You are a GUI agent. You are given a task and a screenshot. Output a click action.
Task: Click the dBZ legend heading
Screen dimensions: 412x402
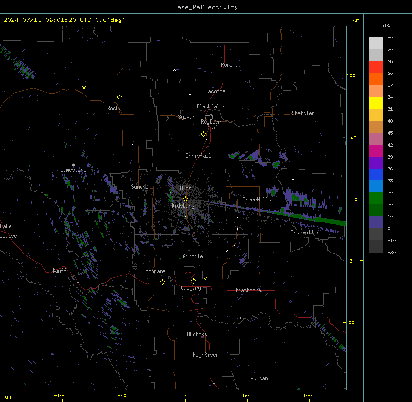click(387, 26)
